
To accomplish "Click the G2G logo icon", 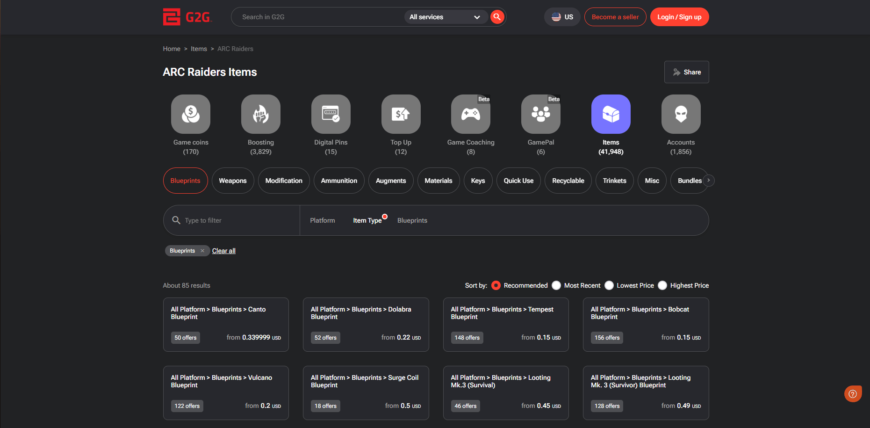I will click(172, 17).
